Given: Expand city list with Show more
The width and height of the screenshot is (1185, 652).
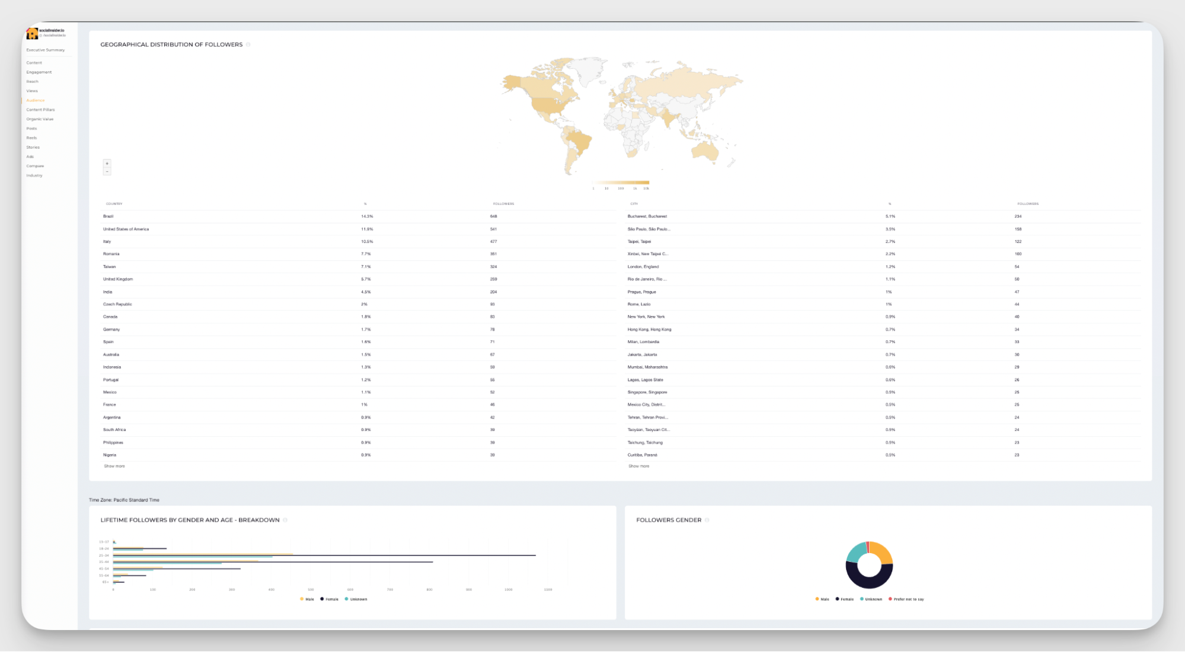Looking at the screenshot, I should click(638, 466).
